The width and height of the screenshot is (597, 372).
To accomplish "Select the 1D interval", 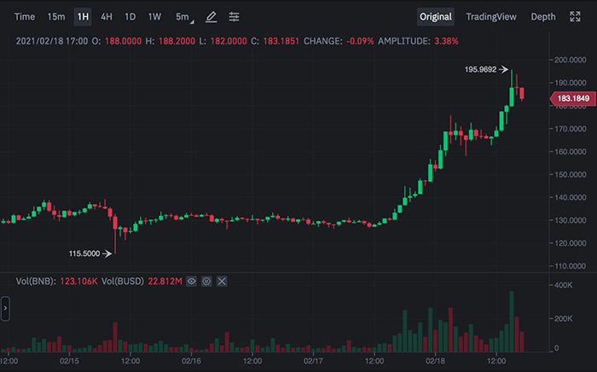I will coord(130,17).
